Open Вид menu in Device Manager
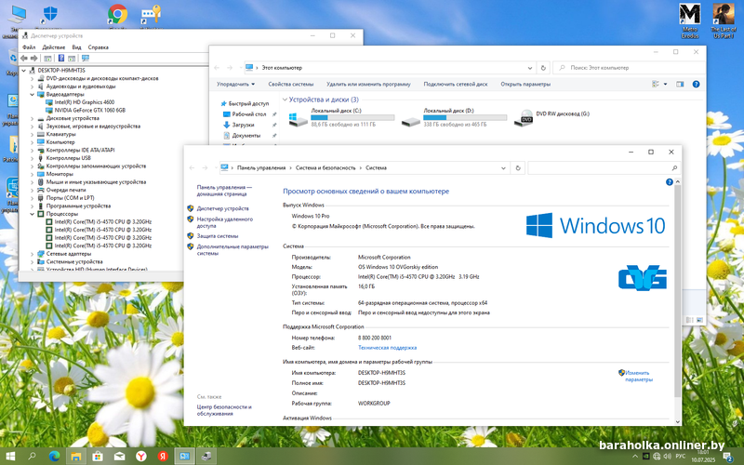Viewport: 744px width, 465px height. coord(76,47)
